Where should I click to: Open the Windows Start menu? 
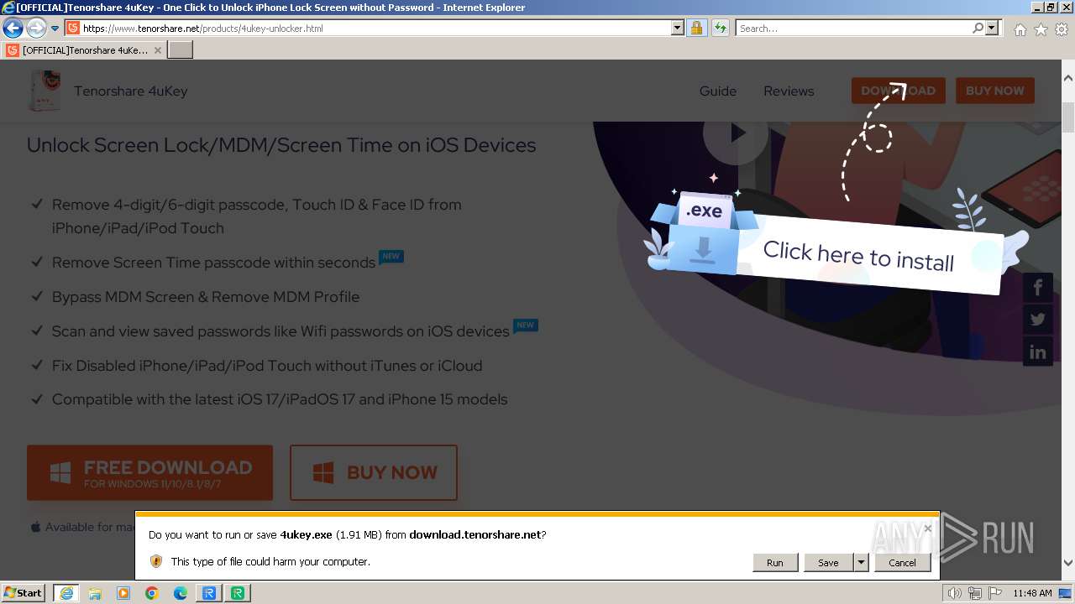point(24,593)
